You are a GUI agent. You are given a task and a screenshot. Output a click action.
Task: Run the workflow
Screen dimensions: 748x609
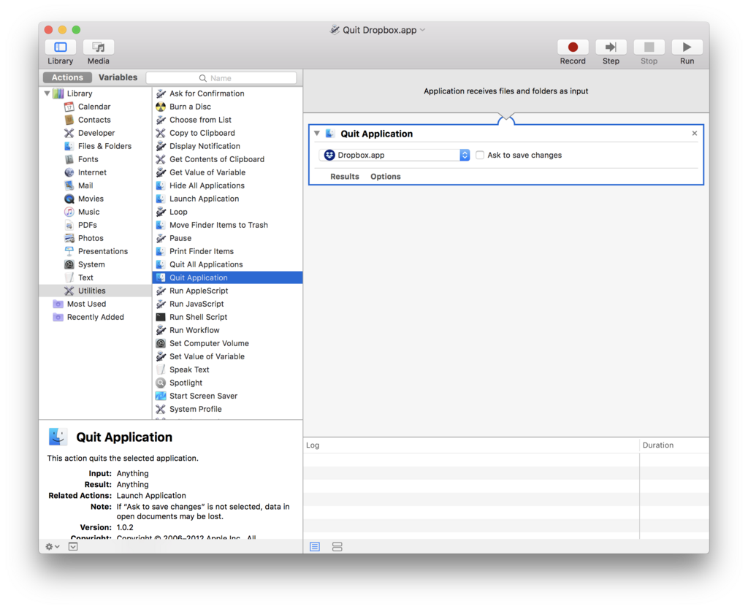[687, 47]
